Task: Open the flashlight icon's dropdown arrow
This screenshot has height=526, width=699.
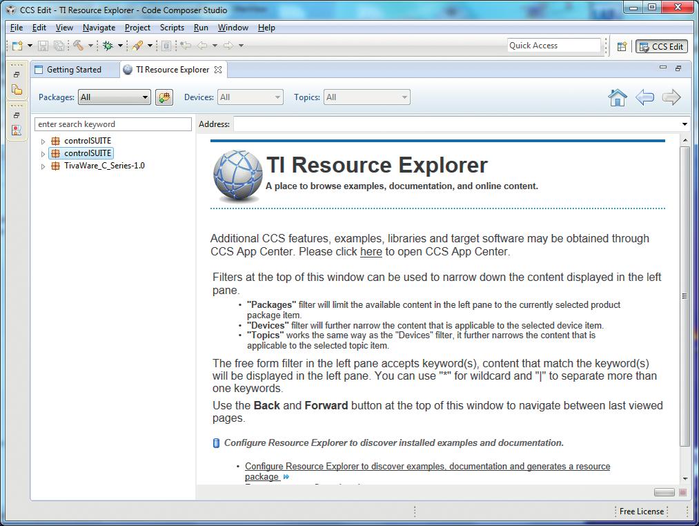Action: click(x=150, y=46)
